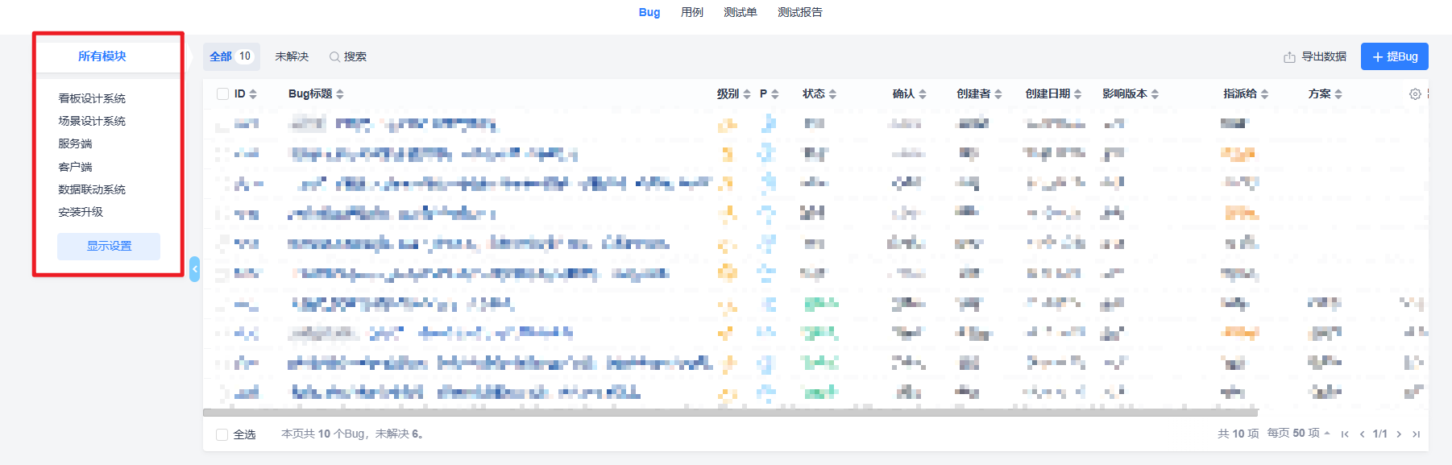Click the 提Bug button
1452x465 pixels.
click(1395, 56)
